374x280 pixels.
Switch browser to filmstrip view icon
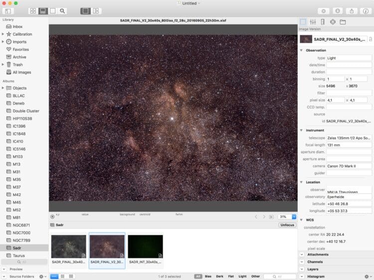coord(54,276)
